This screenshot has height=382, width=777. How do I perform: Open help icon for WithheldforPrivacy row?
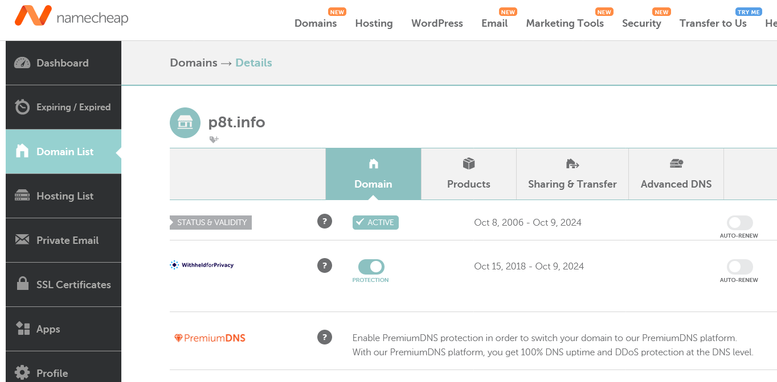click(x=325, y=265)
